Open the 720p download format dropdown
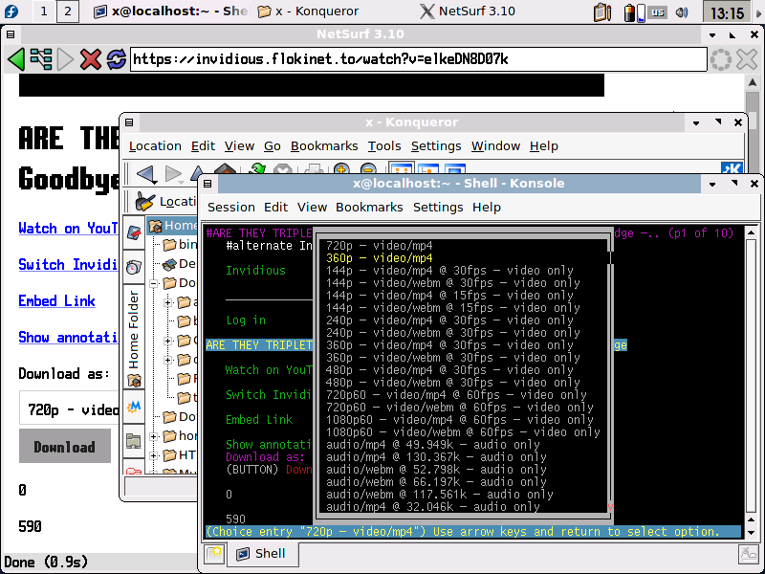The image size is (765, 574). (69, 409)
